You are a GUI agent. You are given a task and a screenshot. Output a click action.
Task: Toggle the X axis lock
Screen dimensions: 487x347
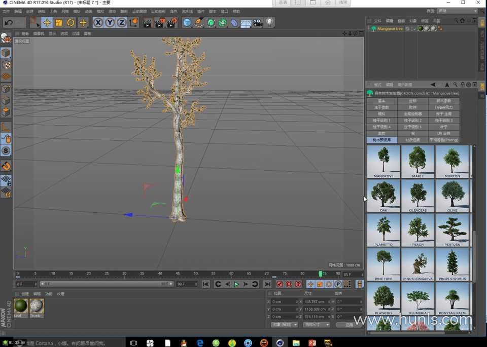(x=98, y=23)
